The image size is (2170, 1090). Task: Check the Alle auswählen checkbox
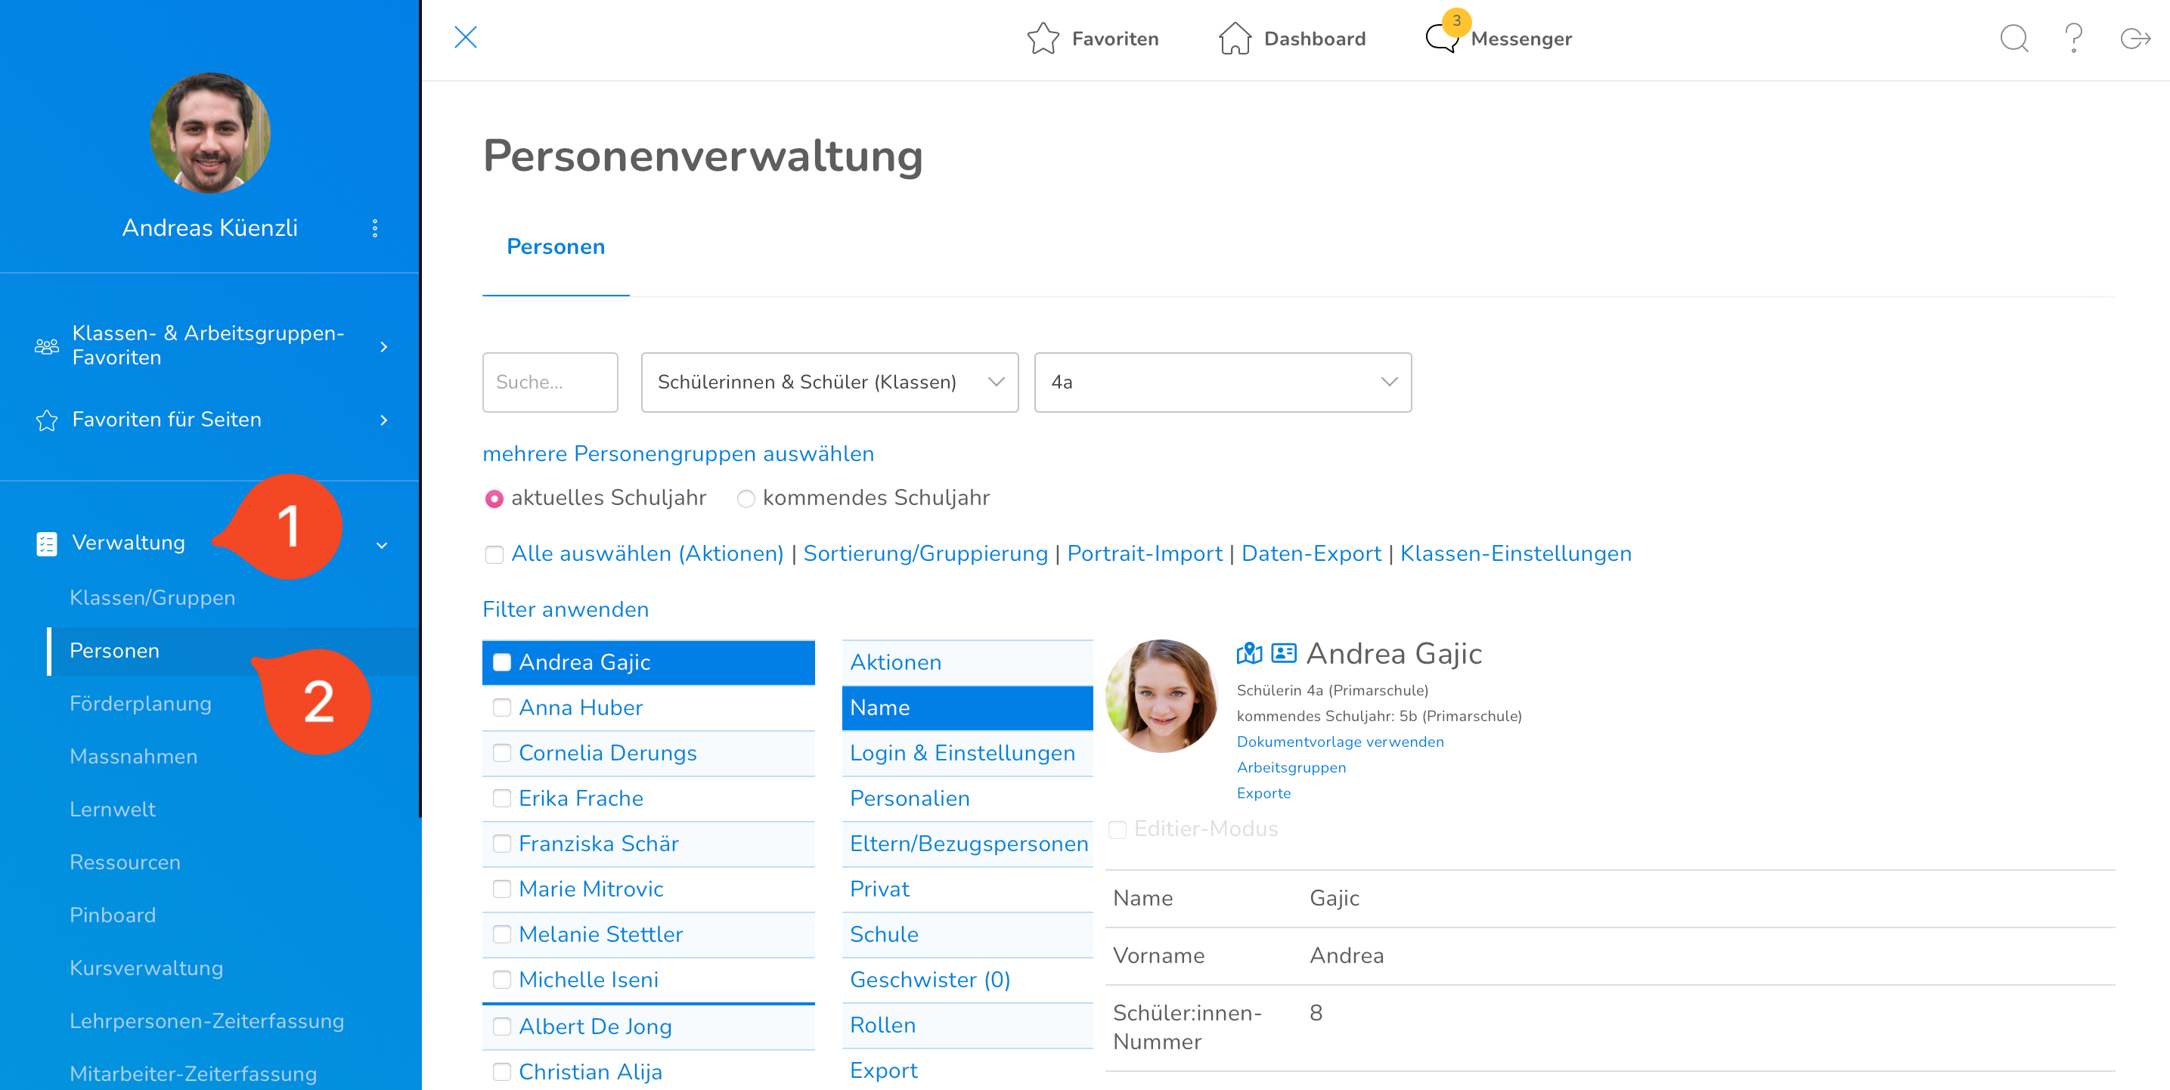click(494, 554)
